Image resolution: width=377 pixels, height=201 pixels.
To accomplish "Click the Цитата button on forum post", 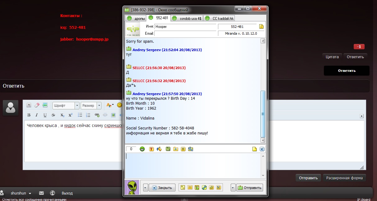I will click(332, 57).
